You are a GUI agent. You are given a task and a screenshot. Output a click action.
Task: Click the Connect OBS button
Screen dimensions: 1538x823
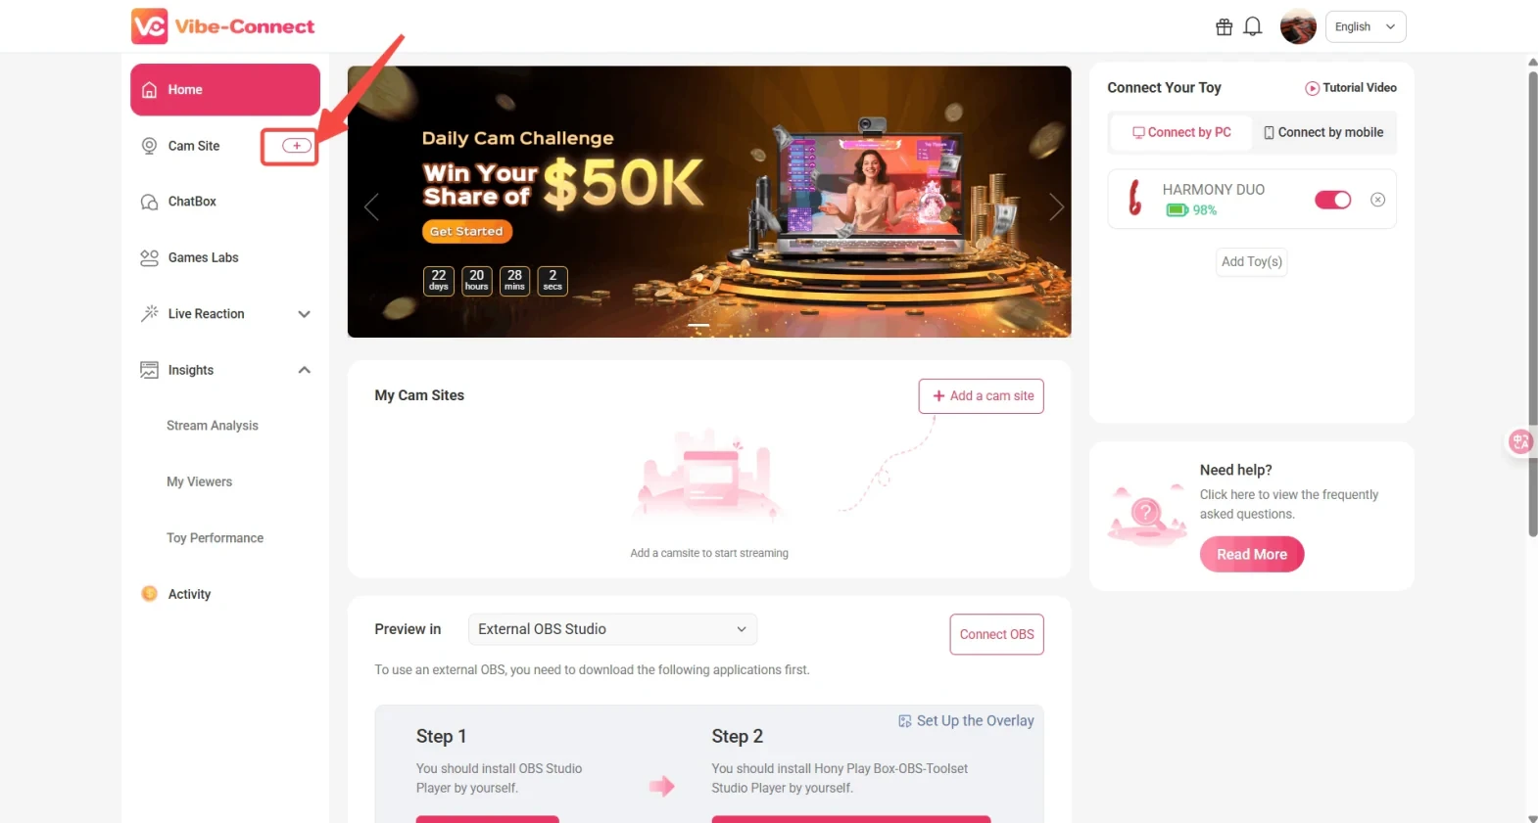pos(996,634)
